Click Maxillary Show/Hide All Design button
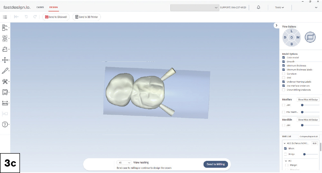The image size is (322, 173). [x=308, y=100]
